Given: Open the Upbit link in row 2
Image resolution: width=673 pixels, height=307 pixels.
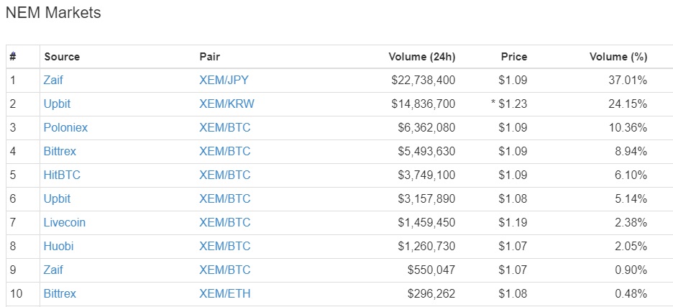Looking at the screenshot, I should pyautogui.click(x=57, y=104).
